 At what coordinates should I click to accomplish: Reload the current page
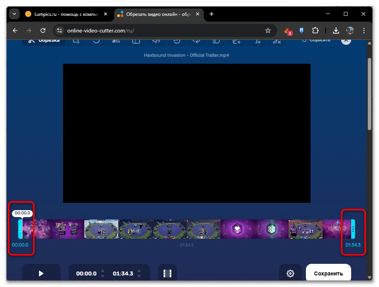[43, 31]
